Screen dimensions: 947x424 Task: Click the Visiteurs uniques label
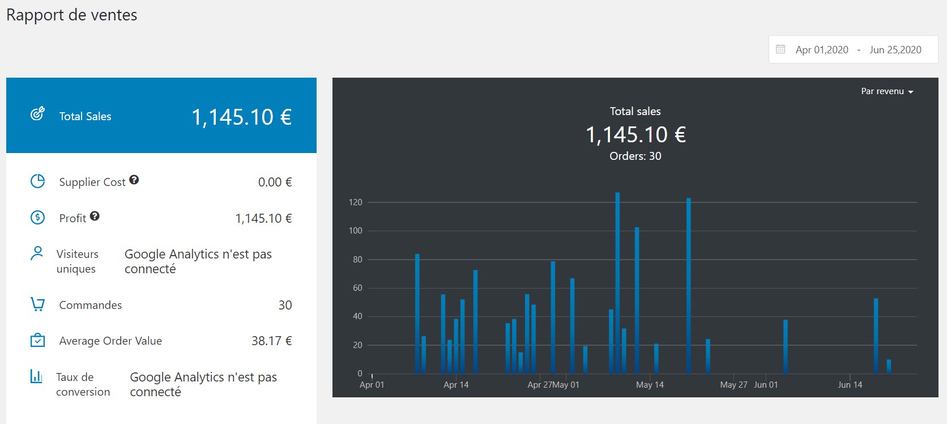[78, 261]
